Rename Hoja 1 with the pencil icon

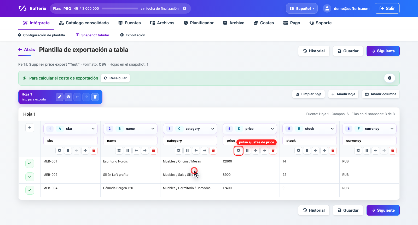[60, 97]
